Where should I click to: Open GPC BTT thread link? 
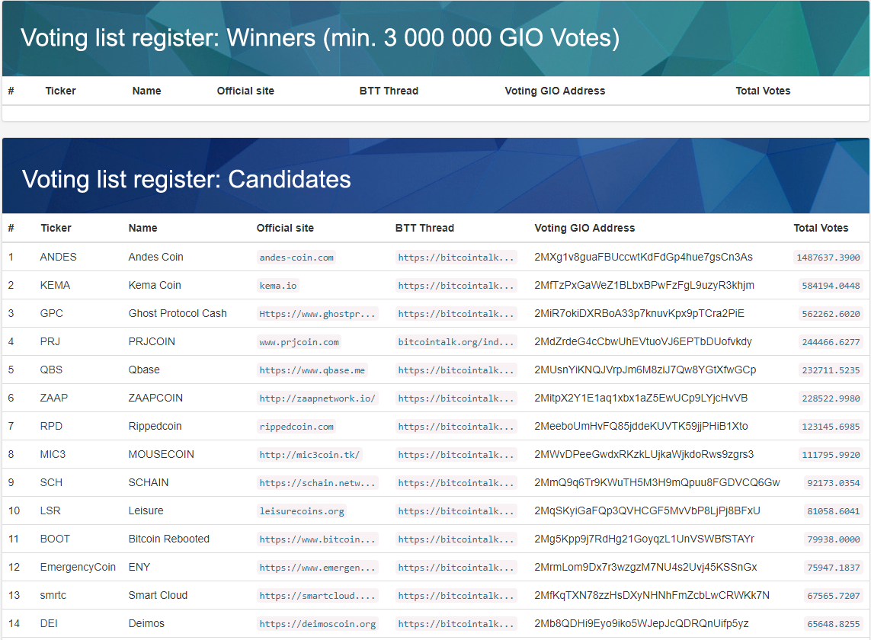(456, 314)
